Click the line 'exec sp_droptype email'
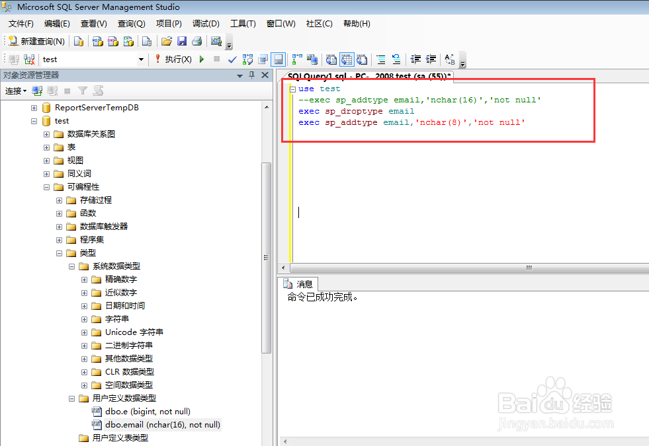 357,111
